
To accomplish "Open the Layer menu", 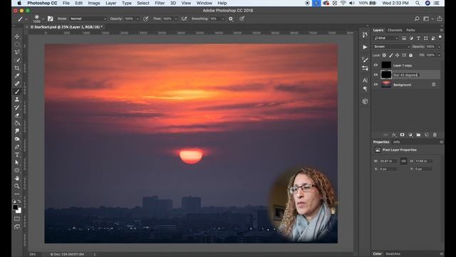I will (x=111, y=3).
